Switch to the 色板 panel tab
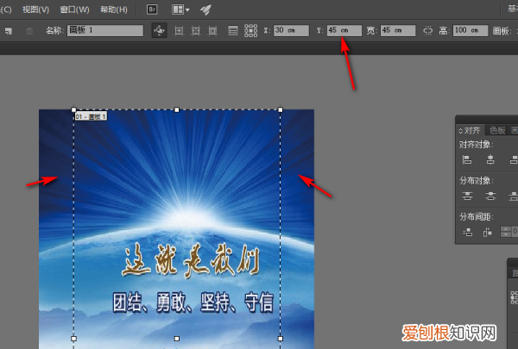This screenshot has width=518, height=349. coord(497,130)
